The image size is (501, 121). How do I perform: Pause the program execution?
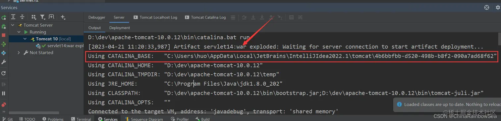pos(4,94)
